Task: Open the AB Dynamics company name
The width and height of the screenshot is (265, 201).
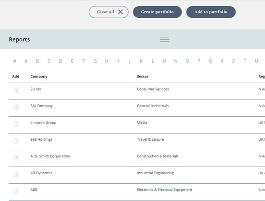Action: click(41, 173)
